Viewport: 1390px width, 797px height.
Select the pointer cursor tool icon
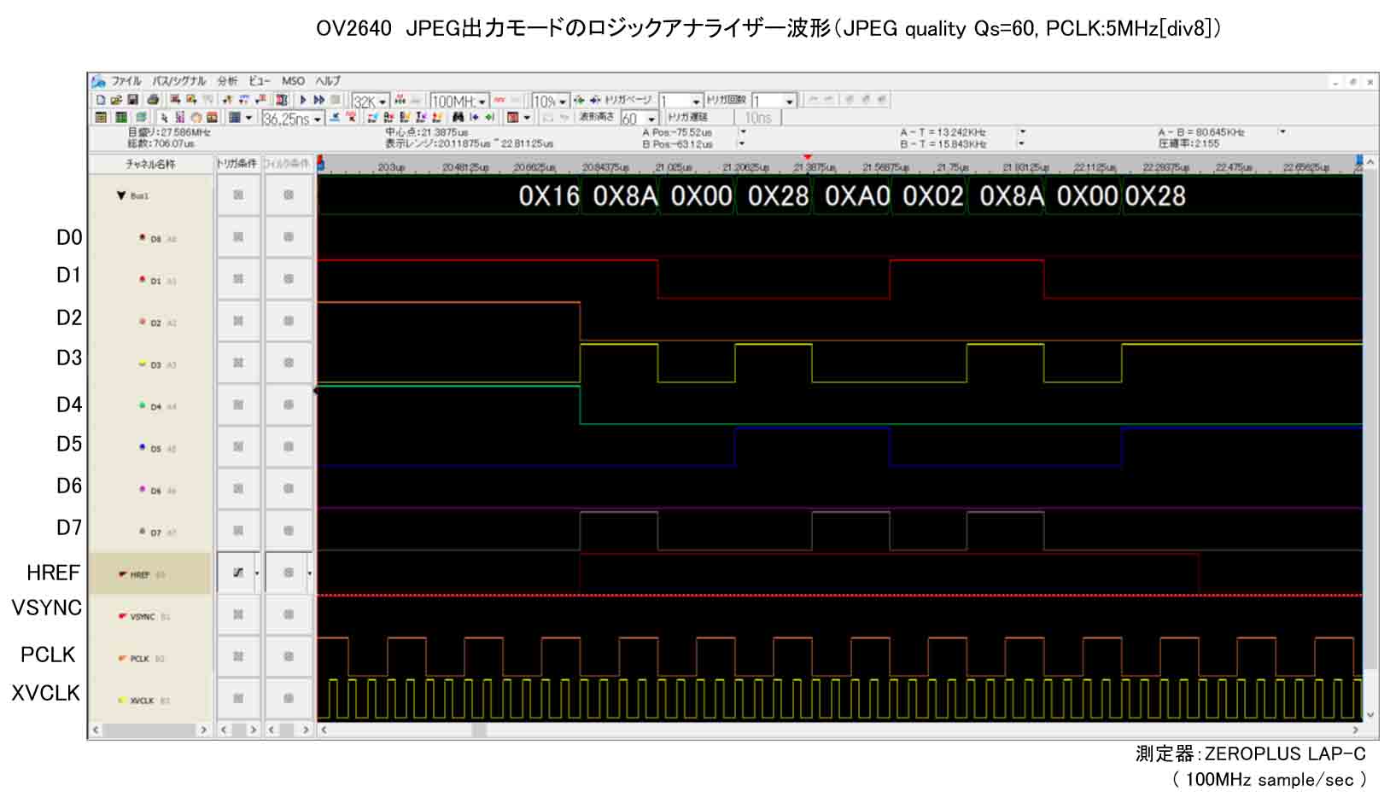164,118
